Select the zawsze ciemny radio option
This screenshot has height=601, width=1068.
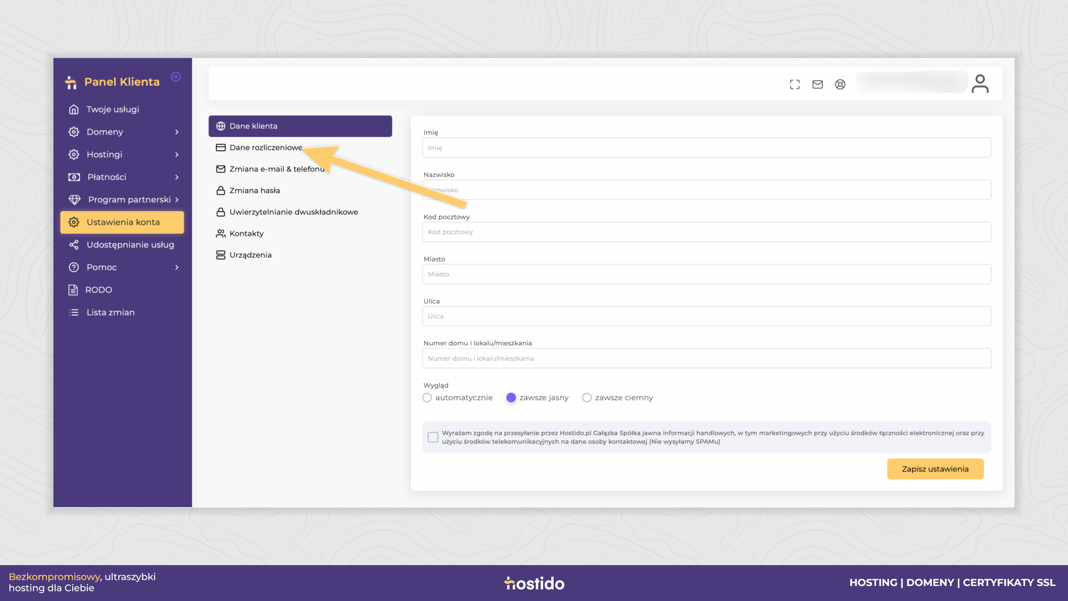(x=587, y=397)
